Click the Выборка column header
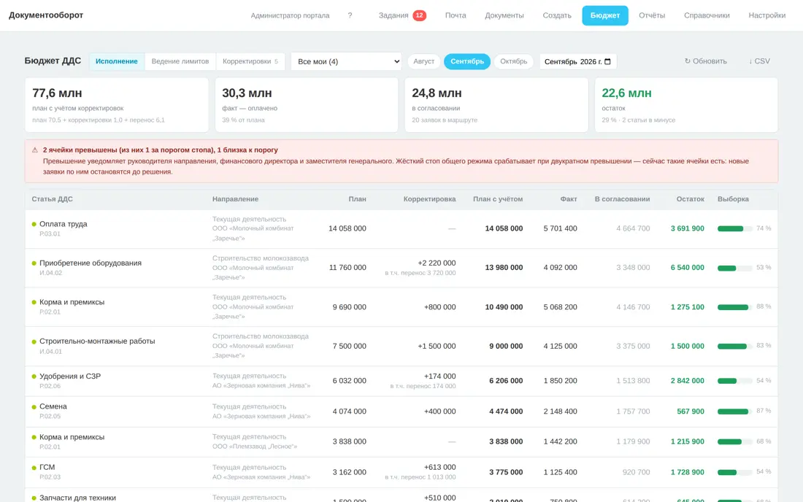 (x=734, y=199)
